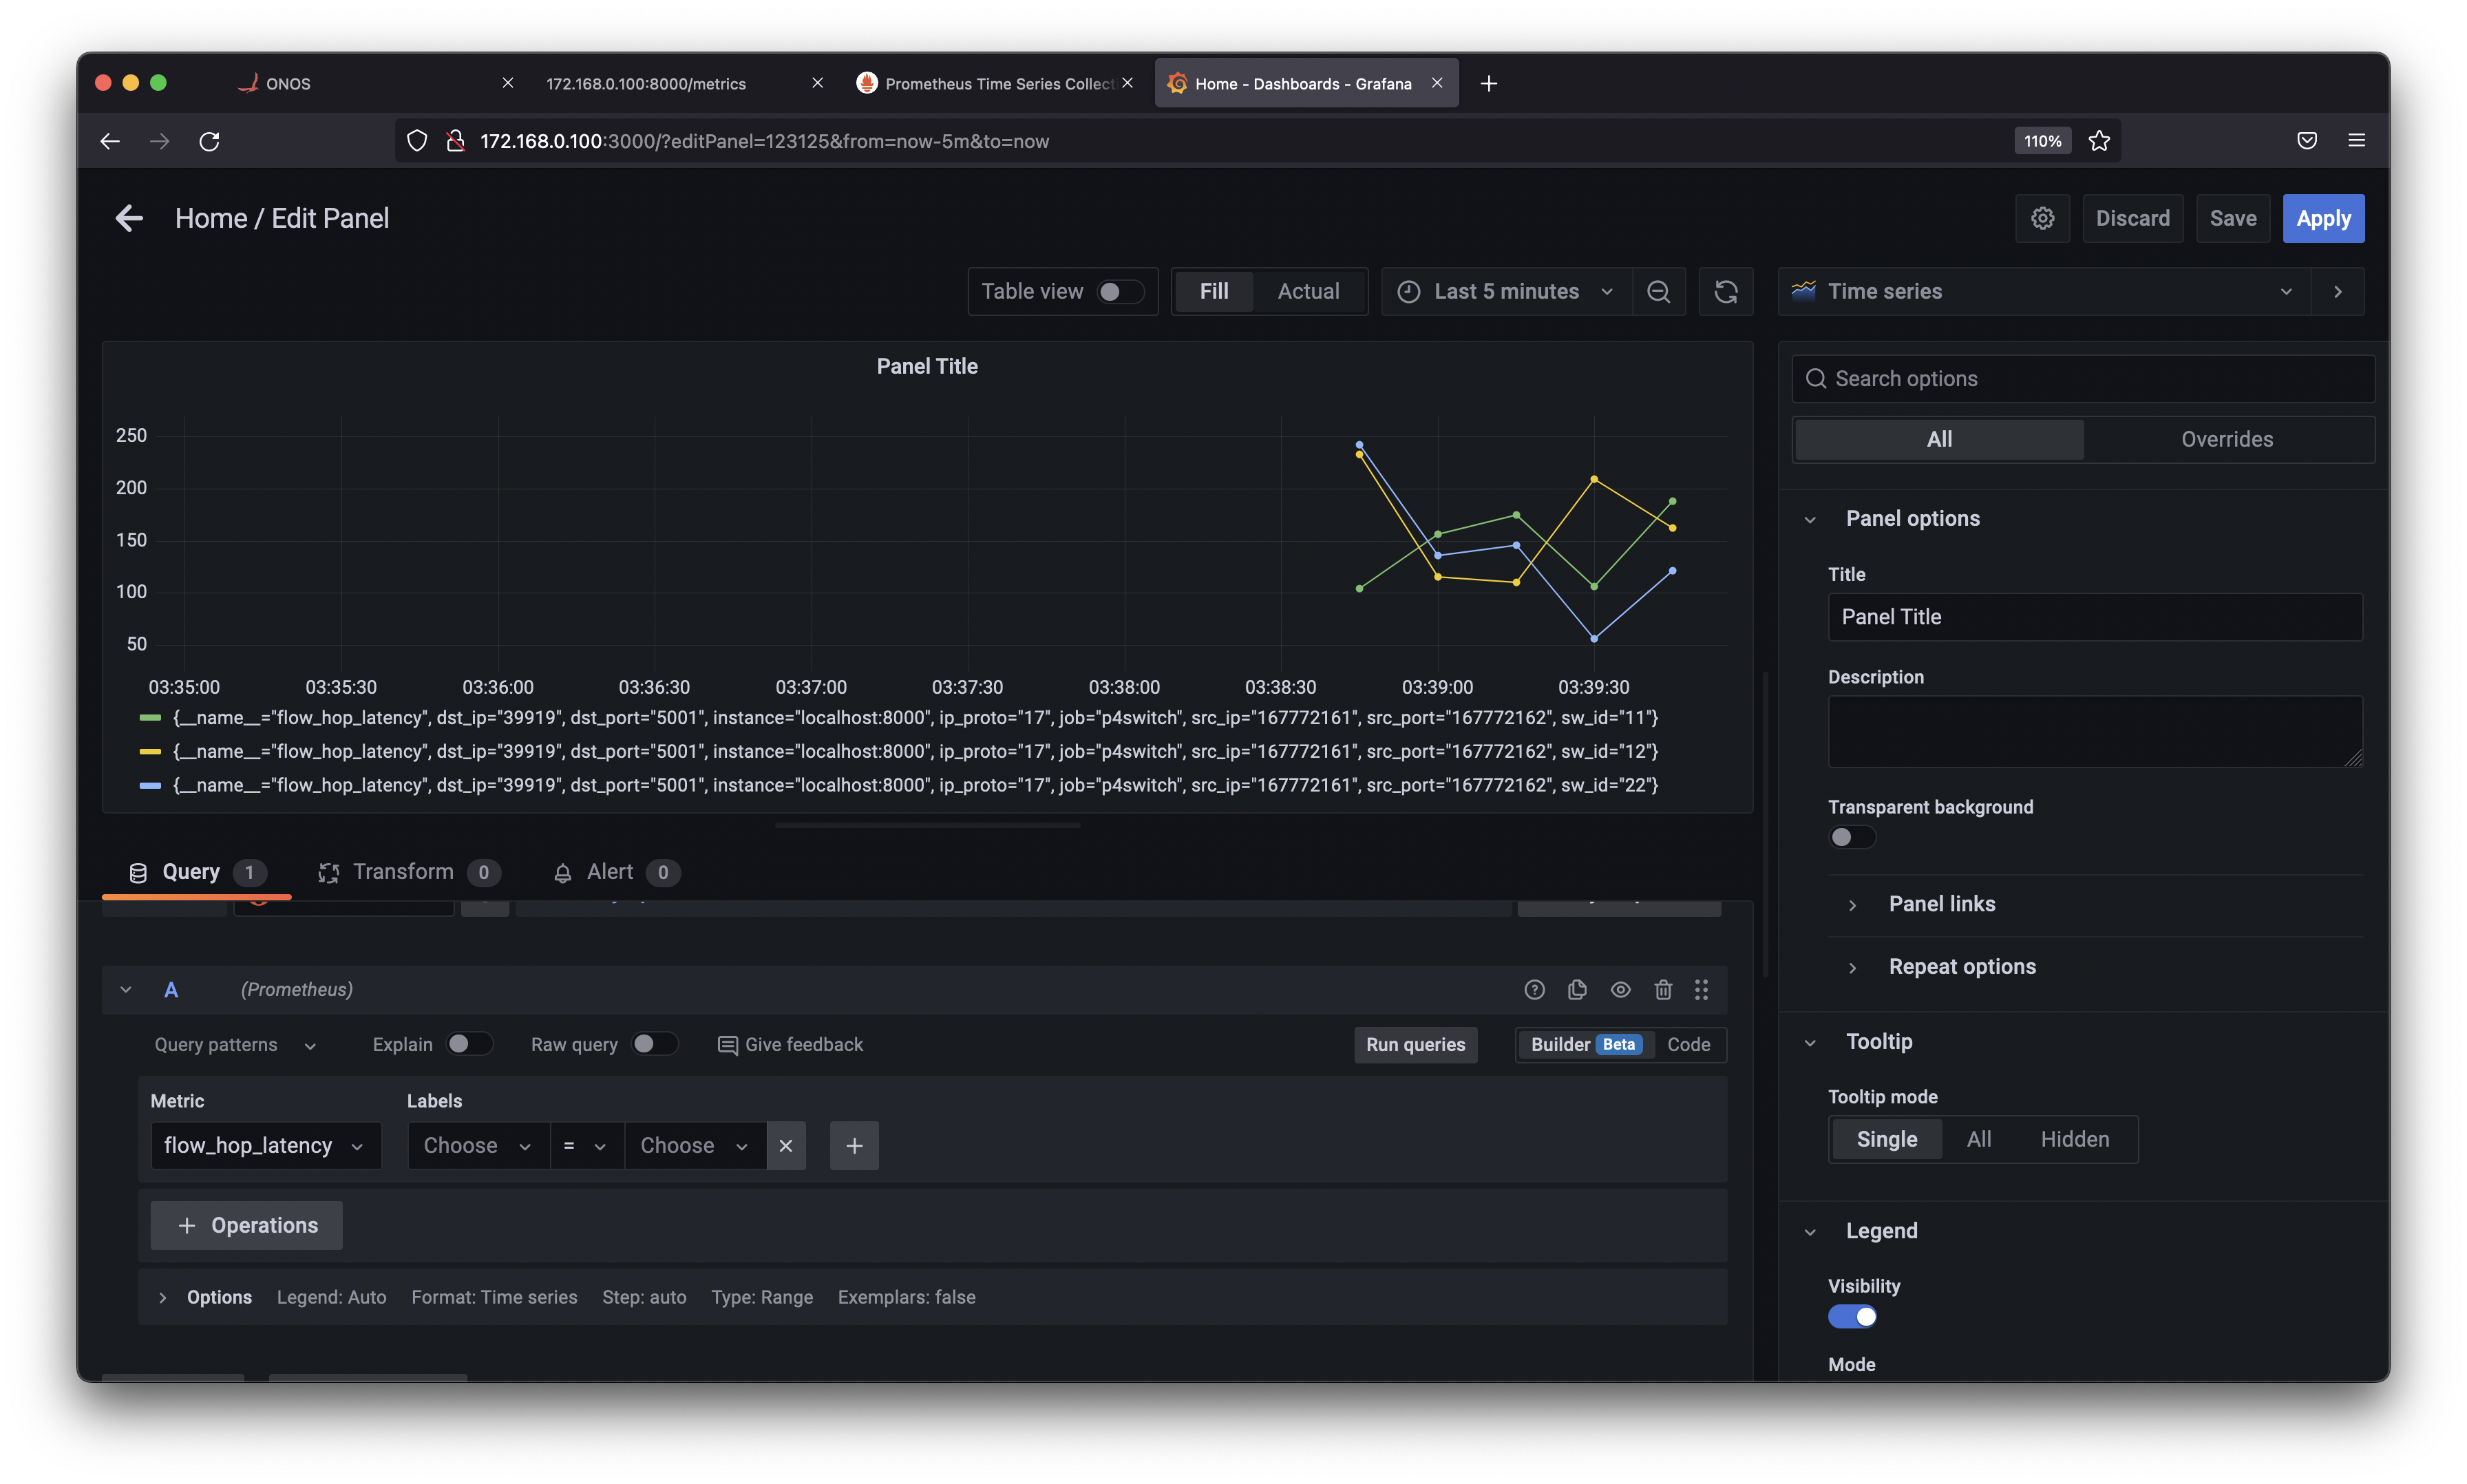The width and height of the screenshot is (2467, 1484).
Task: Click the Discard button
Action: [2132, 218]
